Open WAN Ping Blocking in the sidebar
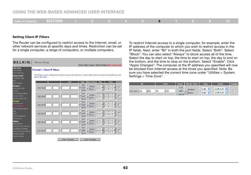Viewport: 251px width, 175px height. coord(19,116)
